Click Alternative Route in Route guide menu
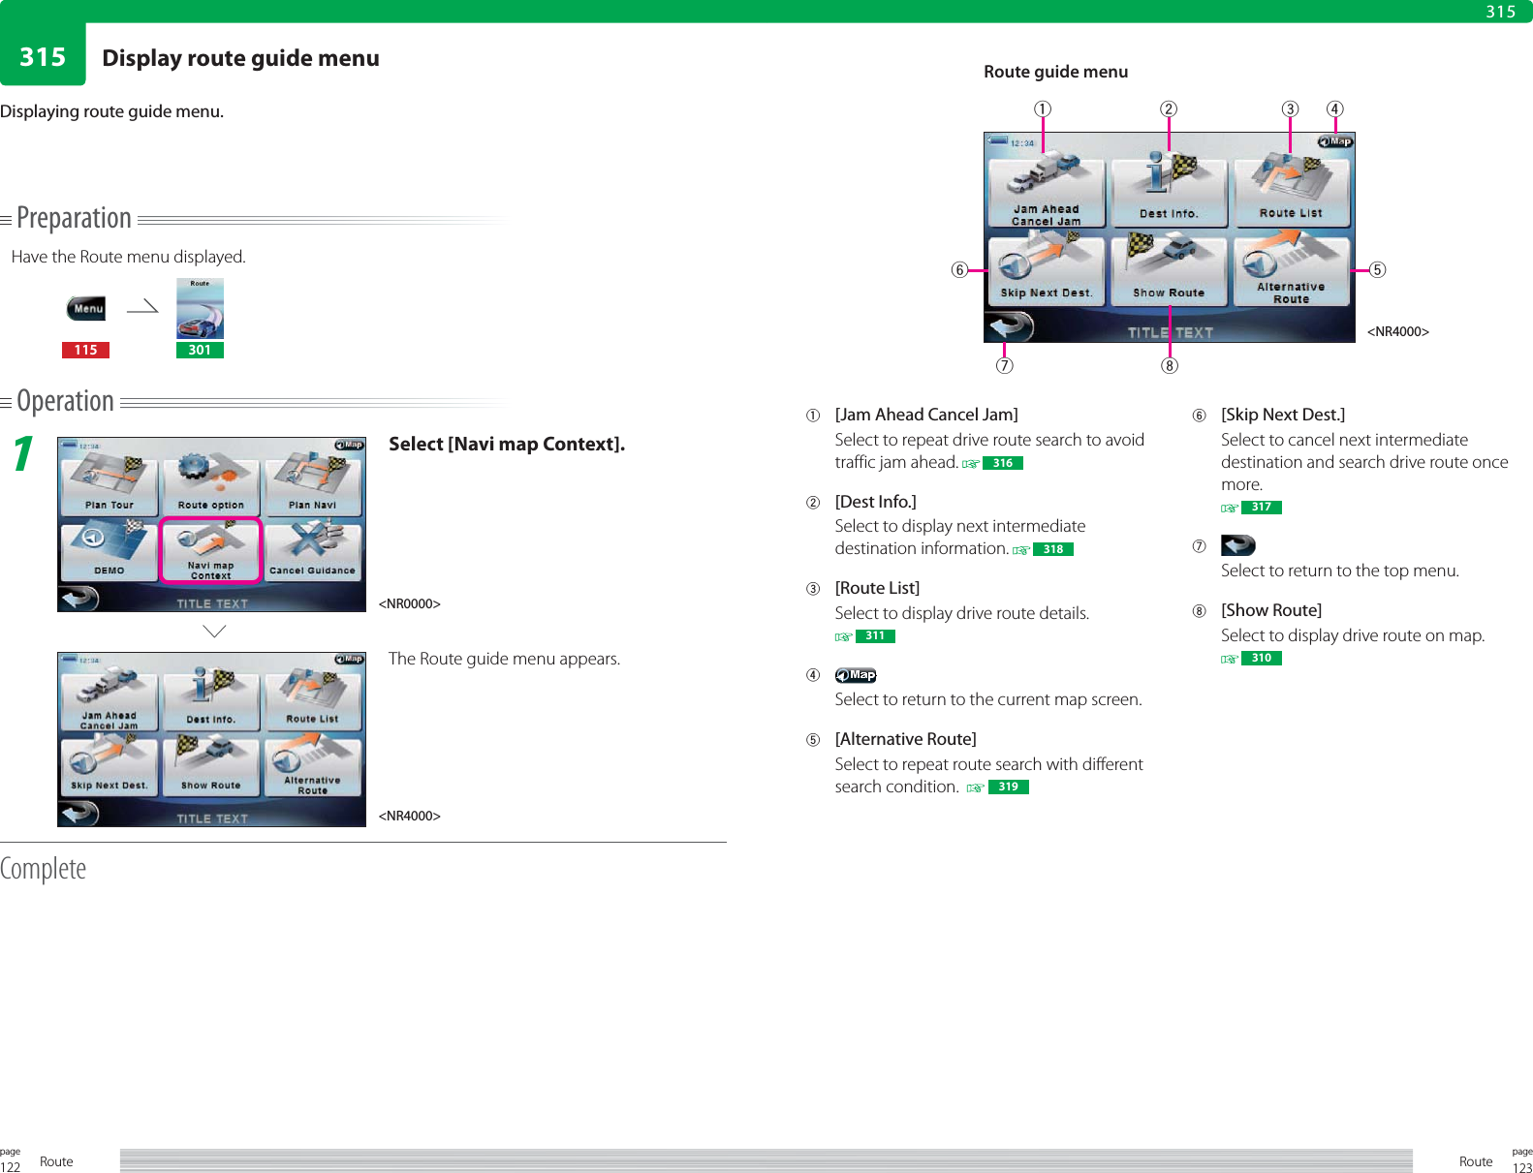 1291,270
